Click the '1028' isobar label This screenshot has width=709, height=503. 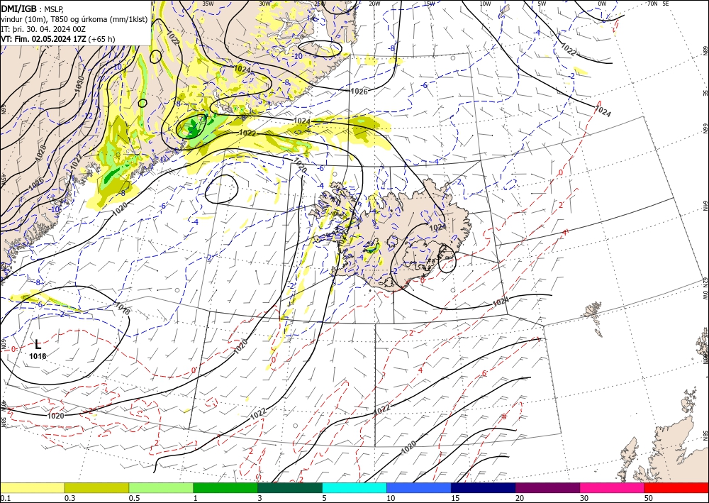41,153
